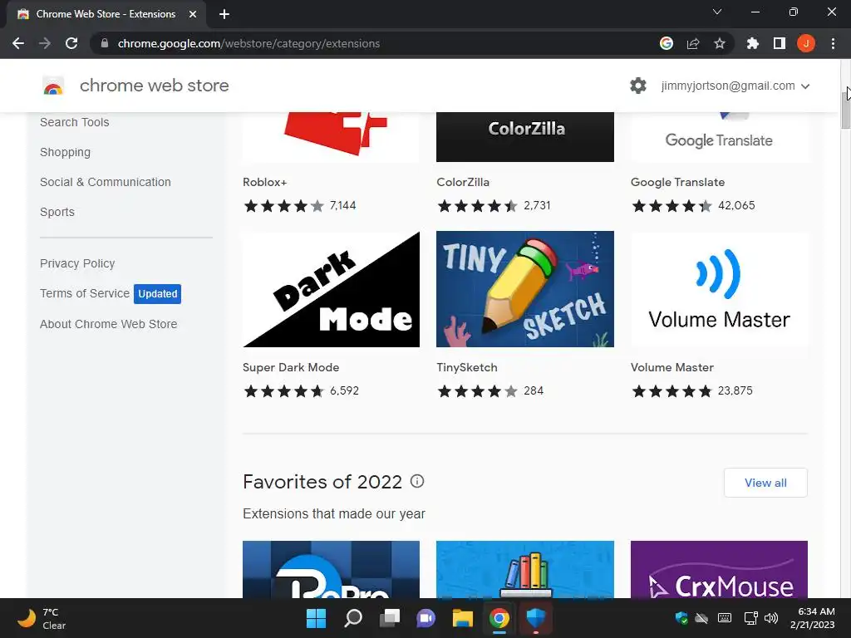Open Chrome three-dot menu
The image size is (851, 638).
[x=833, y=43]
